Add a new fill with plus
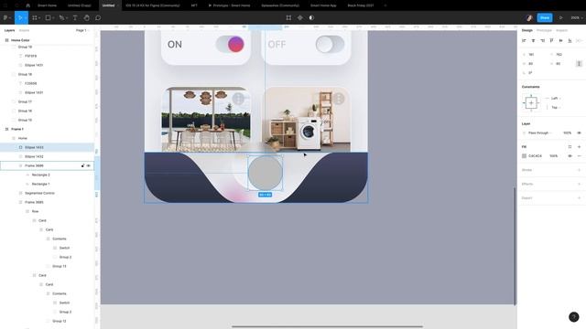The height and width of the screenshot is (329, 586). pos(579,146)
